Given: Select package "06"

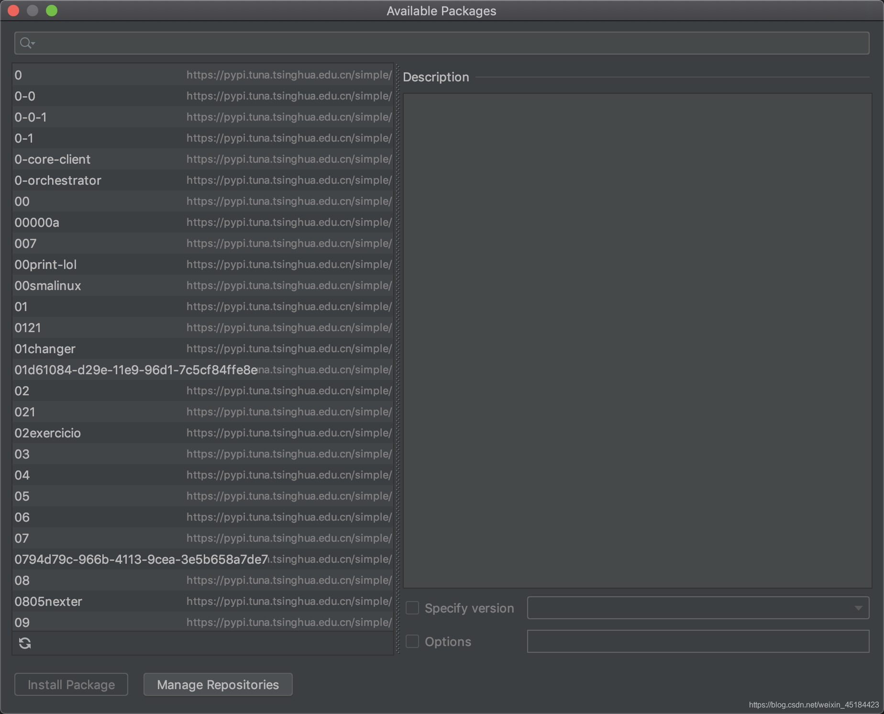Looking at the screenshot, I should 203,517.
